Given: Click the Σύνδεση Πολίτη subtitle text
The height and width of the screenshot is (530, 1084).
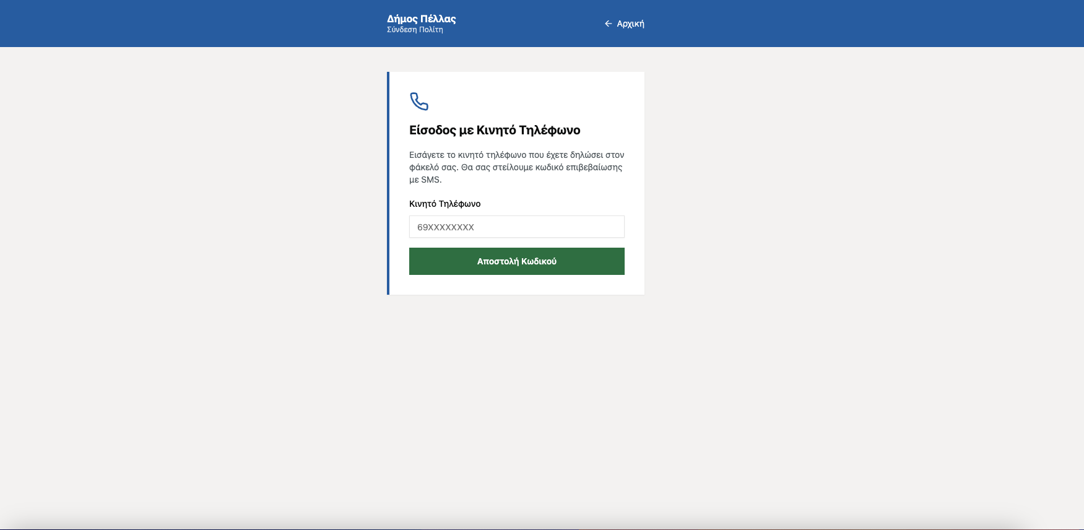Looking at the screenshot, I should (415, 30).
